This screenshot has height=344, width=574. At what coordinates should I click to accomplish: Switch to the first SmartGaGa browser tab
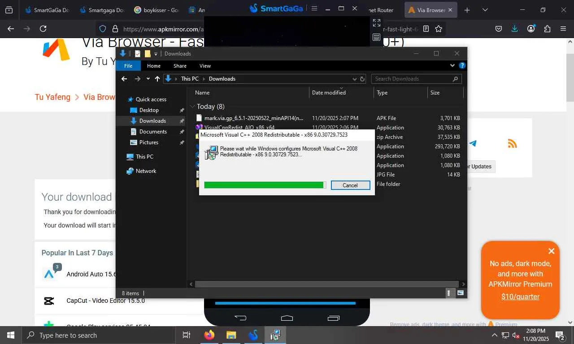point(47,10)
